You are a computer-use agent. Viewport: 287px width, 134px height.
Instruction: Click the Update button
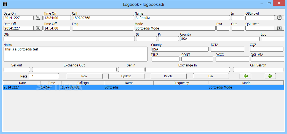(x=126, y=76)
